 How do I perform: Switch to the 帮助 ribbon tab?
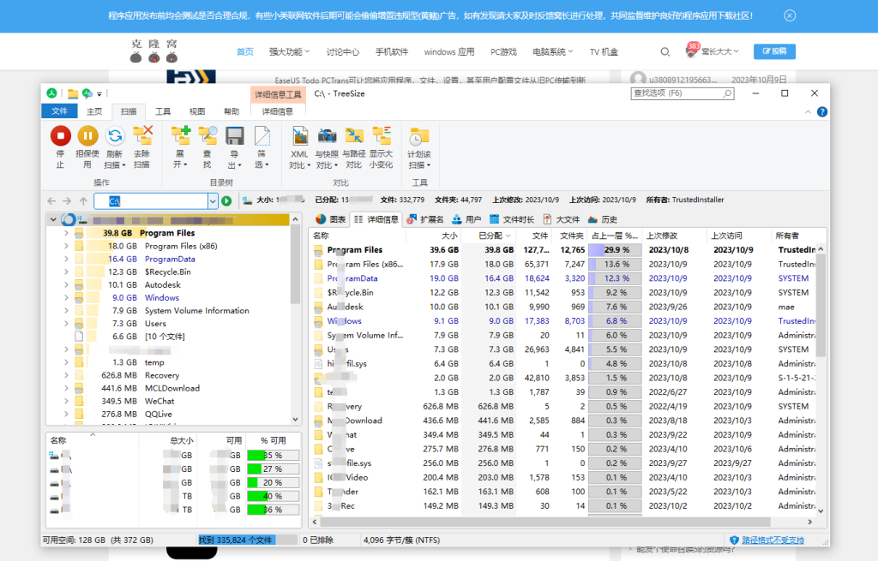pos(232,111)
